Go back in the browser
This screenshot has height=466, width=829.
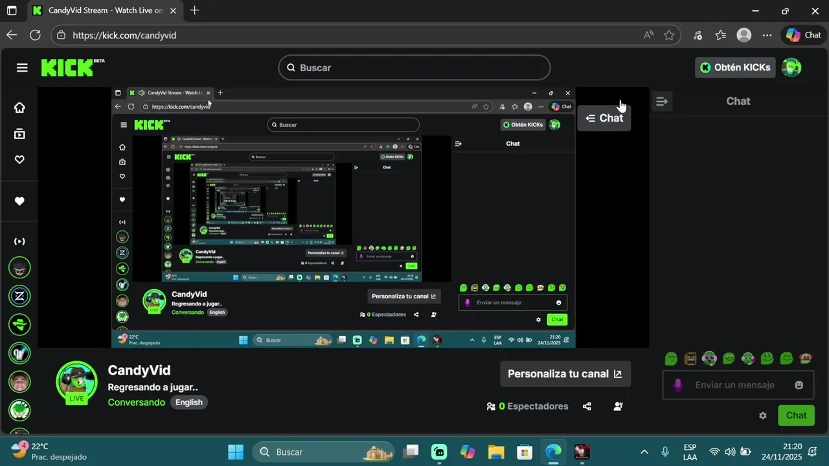click(12, 35)
